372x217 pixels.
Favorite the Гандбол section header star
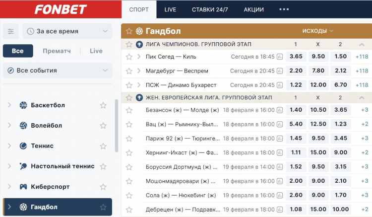[129, 31]
